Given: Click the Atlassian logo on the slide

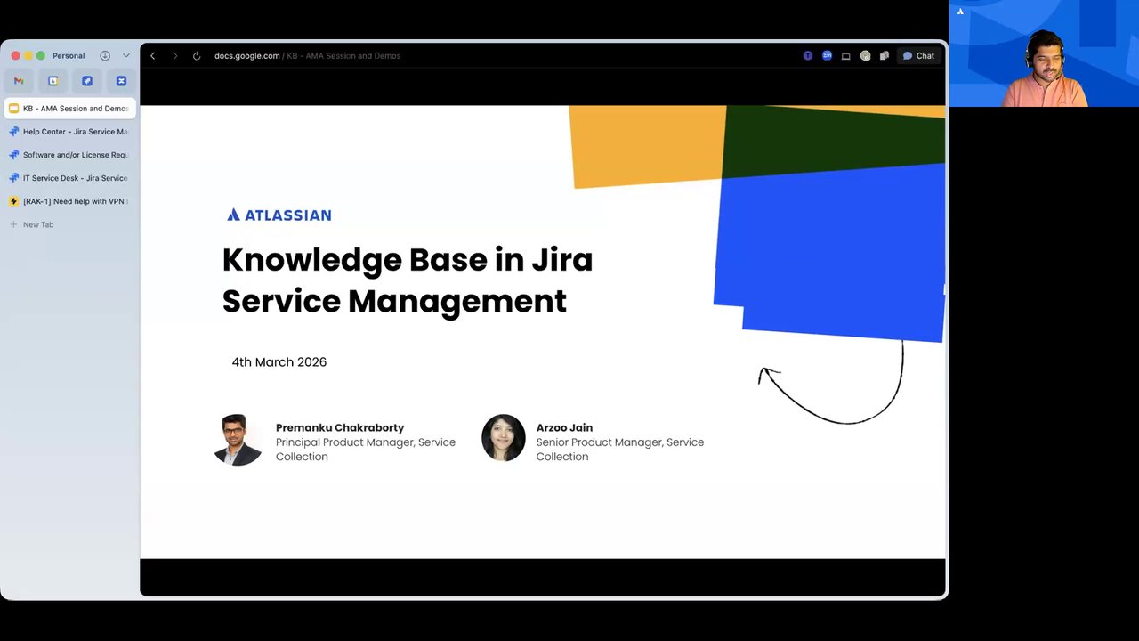Looking at the screenshot, I should tap(279, 215).
